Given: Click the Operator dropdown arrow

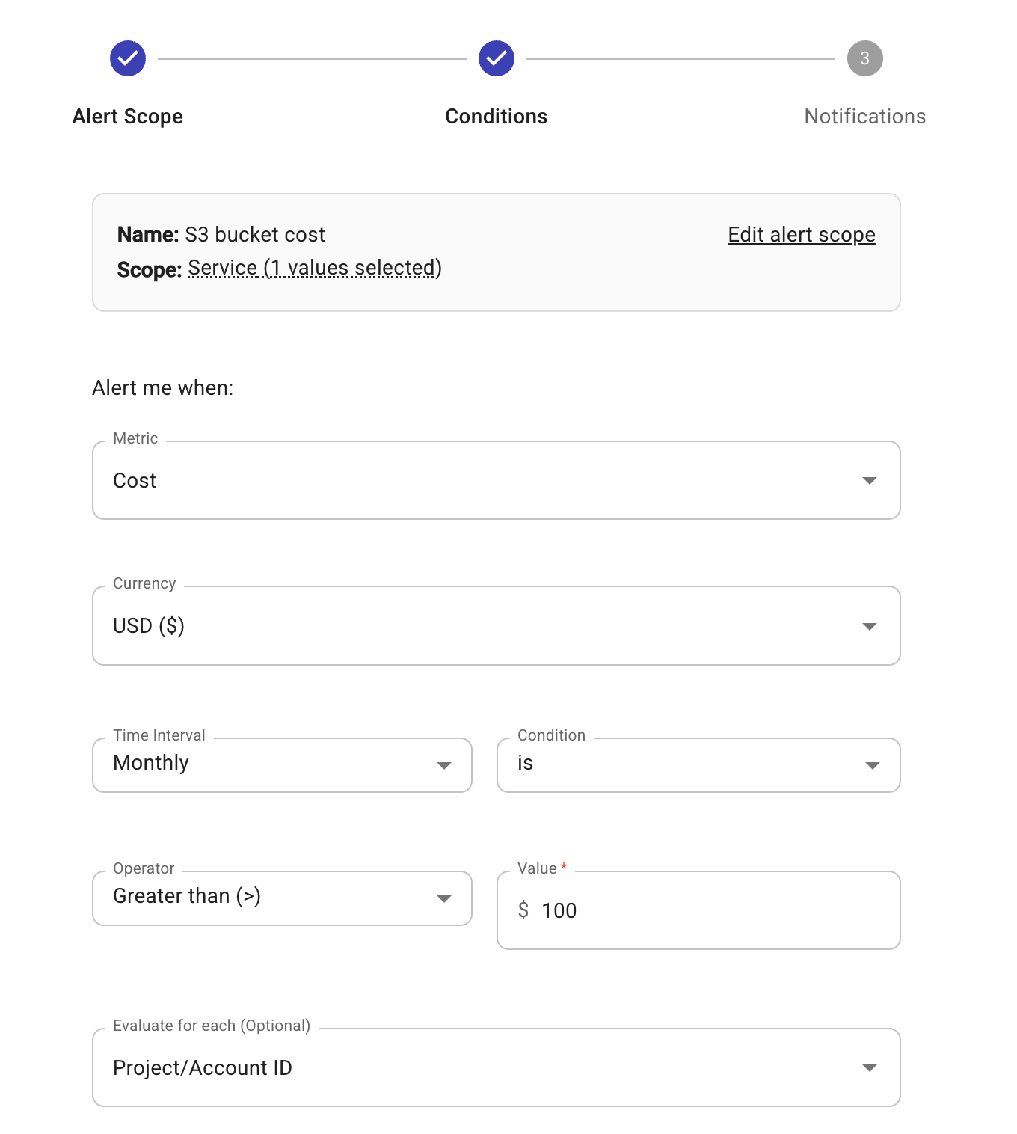Looking at the screenshot, I should [x=444, y=898].
